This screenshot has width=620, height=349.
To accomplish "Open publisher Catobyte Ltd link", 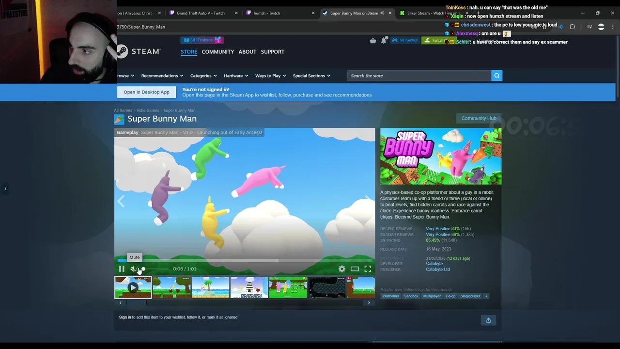I will point(438,270).
